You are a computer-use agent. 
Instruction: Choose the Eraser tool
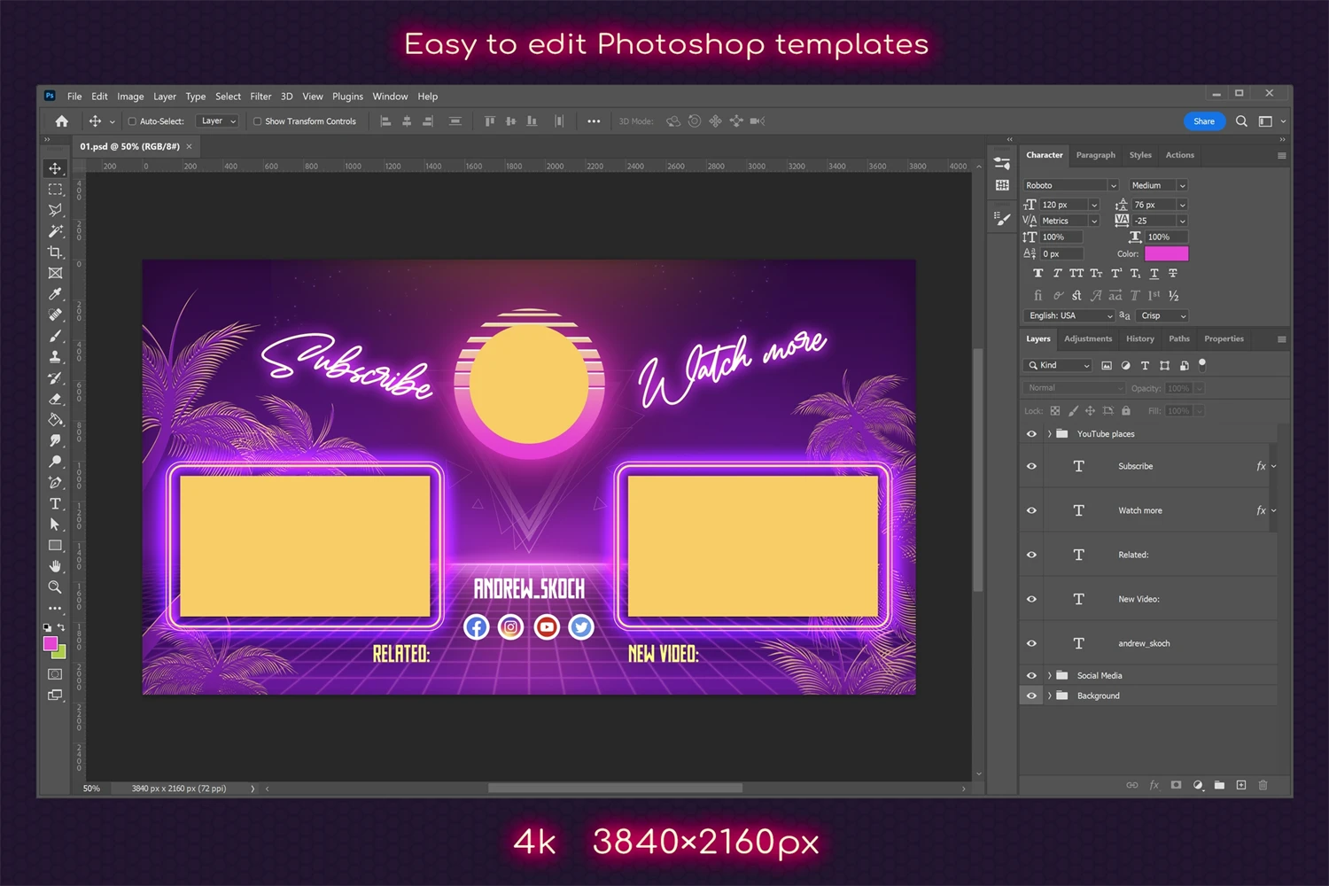point(55,399)
